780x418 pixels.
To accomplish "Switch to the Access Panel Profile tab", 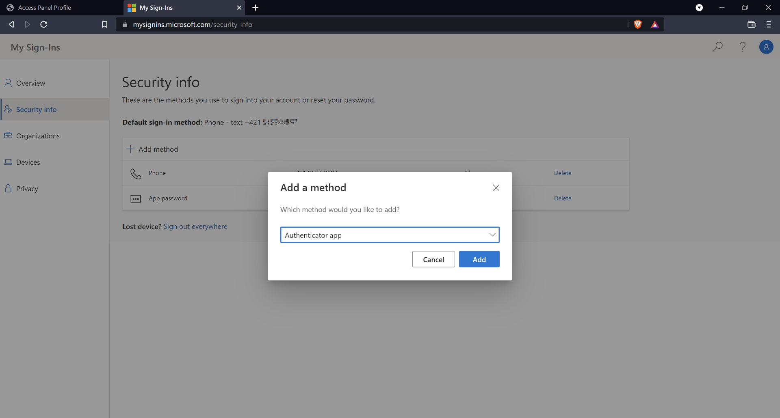I will (45, 8).
